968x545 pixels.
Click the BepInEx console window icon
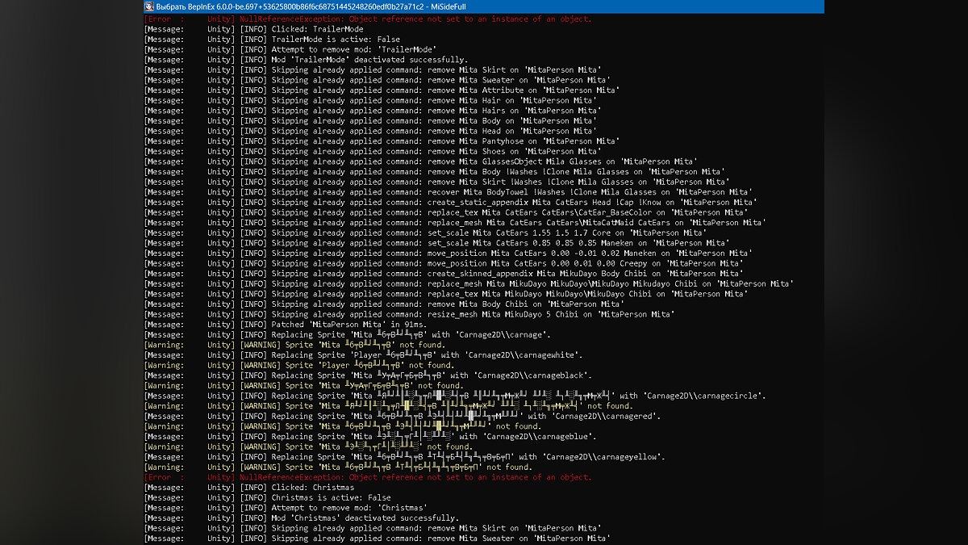[x=149, y=6]
